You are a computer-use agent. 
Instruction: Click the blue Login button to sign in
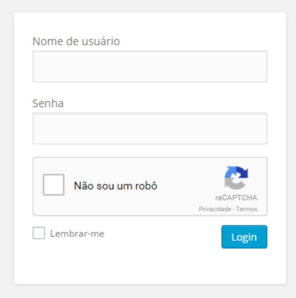click(244, 237)
